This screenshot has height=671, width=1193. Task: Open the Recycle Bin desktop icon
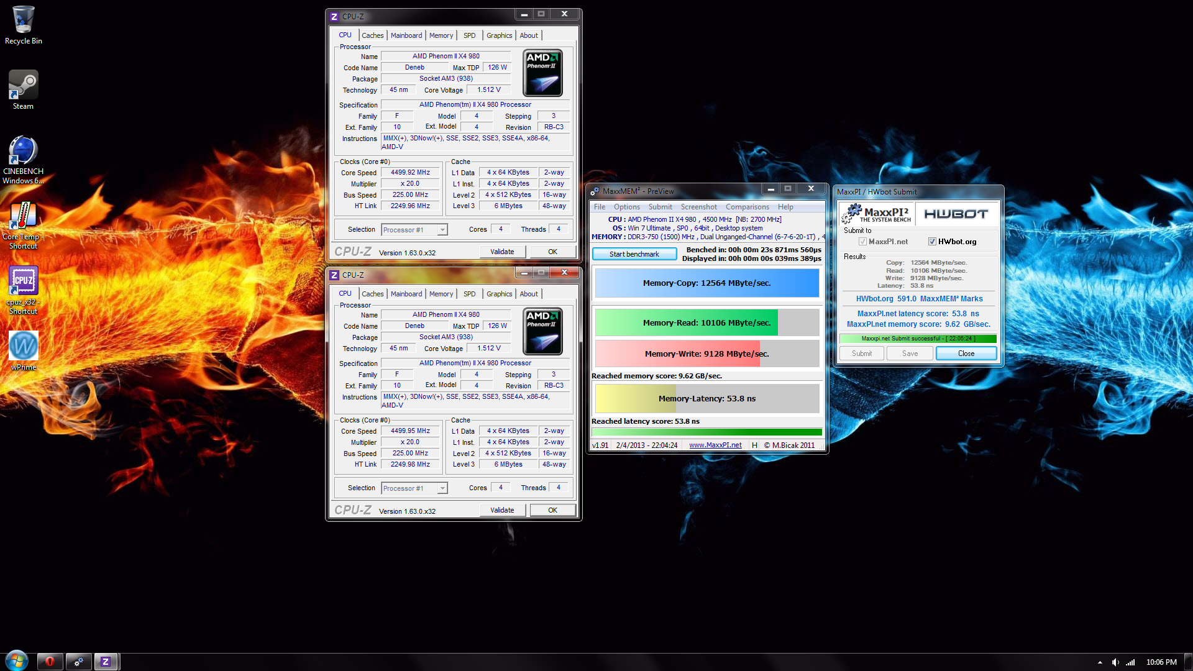[x=24, y=25]
